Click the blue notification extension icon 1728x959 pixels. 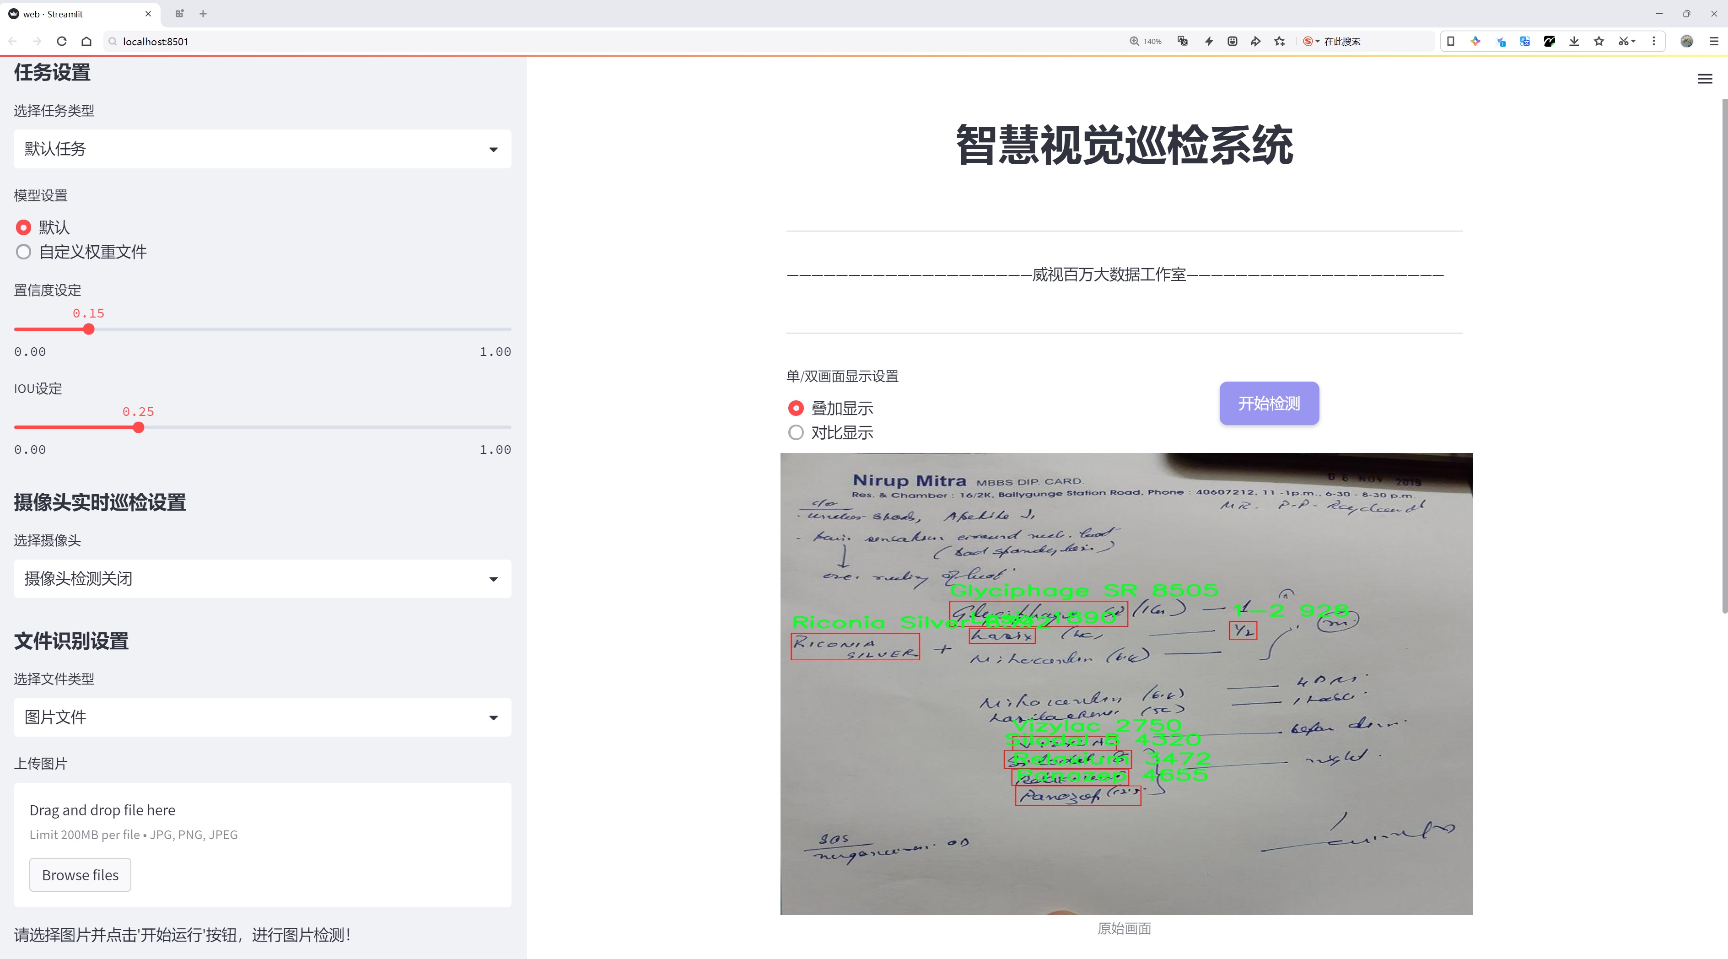tap(1501, 42)
